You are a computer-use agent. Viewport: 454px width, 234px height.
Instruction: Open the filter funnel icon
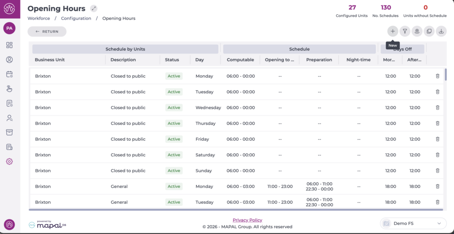tap(405, 32)
